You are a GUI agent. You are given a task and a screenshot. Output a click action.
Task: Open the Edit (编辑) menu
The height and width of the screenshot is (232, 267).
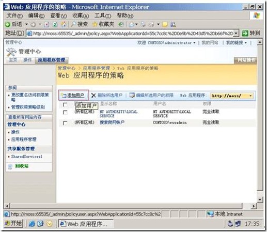(x=36, y=16)
